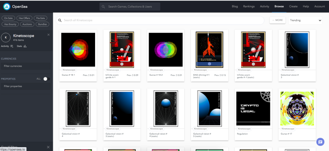The image size is (329, 151).
Task: Open the Galactical vision # 4 thumbnail
Action: [78, 108]
